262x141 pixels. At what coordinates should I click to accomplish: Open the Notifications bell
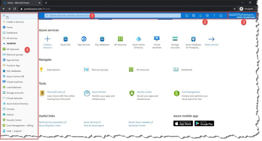(200, 16)
